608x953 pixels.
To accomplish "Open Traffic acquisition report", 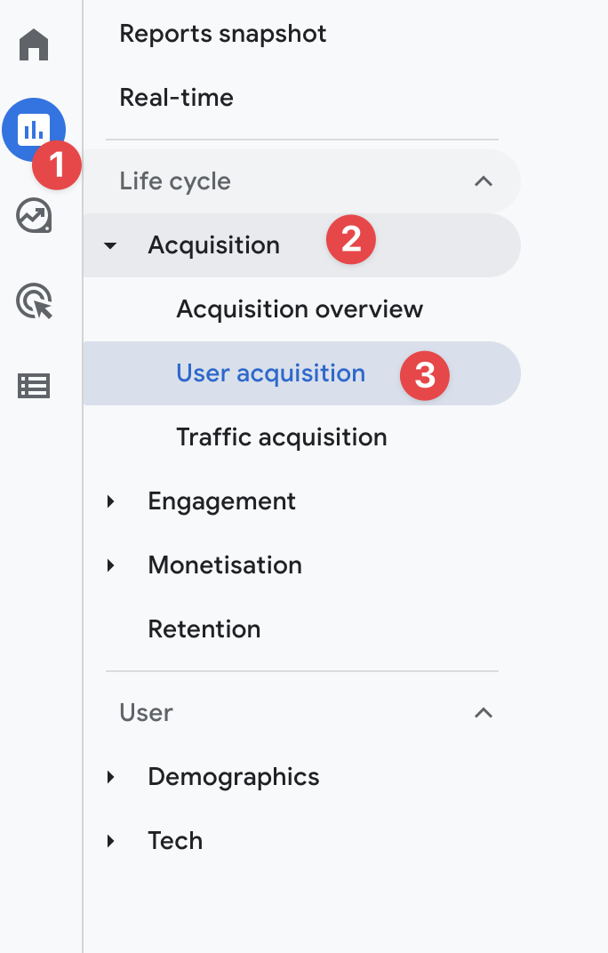I will click(x=282, y=437).
